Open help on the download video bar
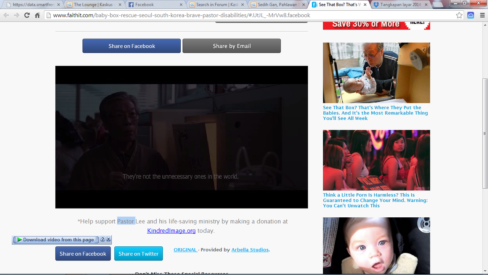The width and height of the screenshot is (488, 275). click(x=103, y=239)
